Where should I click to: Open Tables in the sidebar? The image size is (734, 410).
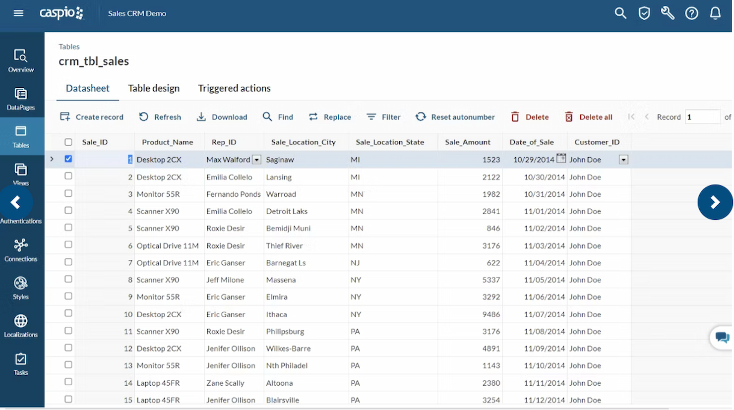(x=21, y=137)
